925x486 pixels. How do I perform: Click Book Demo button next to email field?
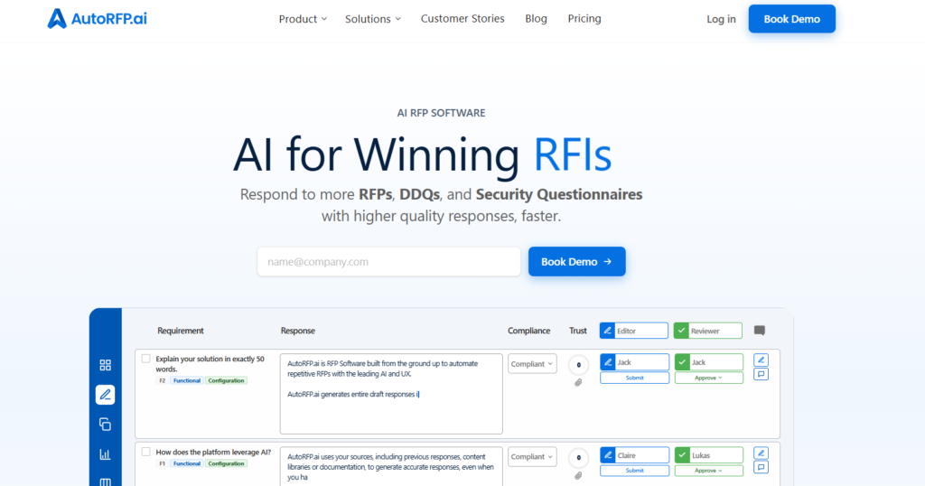(x=577, y=261)
